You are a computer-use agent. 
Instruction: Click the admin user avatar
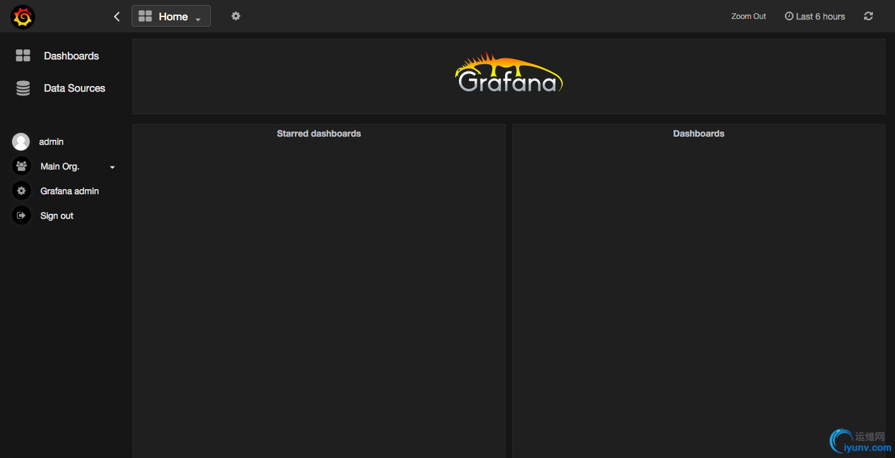tap(21, 142)
